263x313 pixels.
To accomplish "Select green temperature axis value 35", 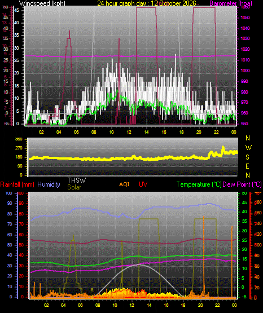I will 244,222.
